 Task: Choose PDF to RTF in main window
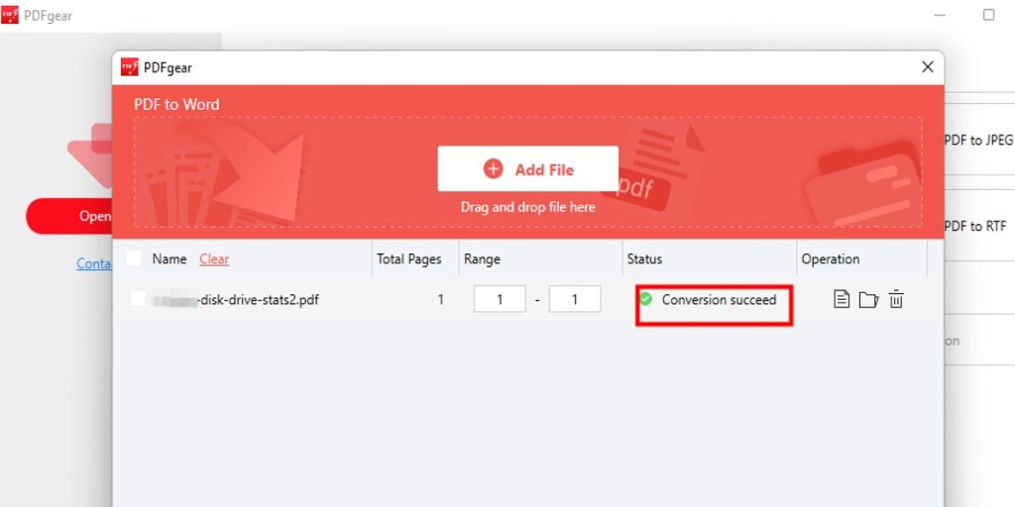(x=975, y=227)
